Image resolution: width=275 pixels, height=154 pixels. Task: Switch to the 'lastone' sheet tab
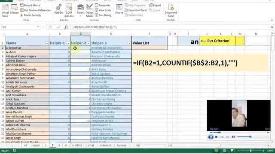[x=122, y=145]
